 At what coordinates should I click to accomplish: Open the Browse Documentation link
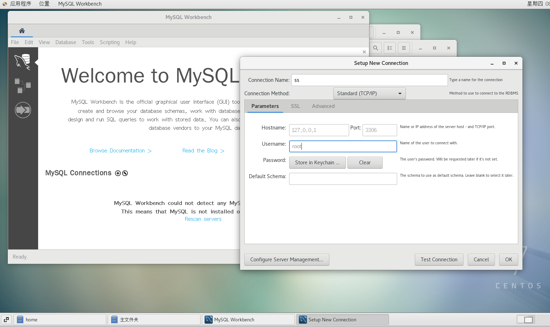118,150
